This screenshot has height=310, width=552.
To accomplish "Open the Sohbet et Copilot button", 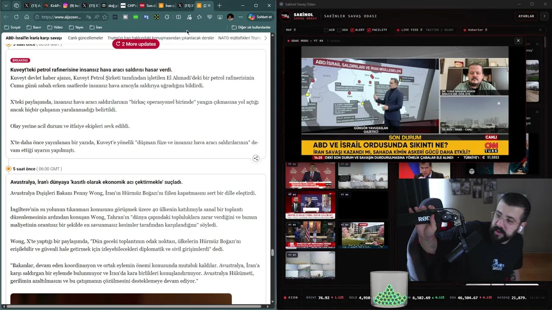I will point(260,17).
